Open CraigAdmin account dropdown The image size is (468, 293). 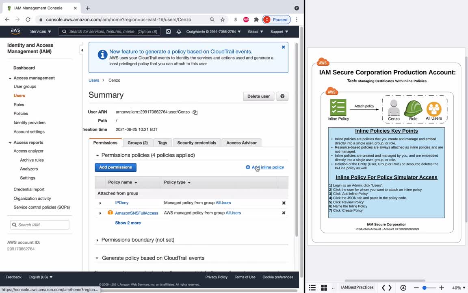click(213, 31)
